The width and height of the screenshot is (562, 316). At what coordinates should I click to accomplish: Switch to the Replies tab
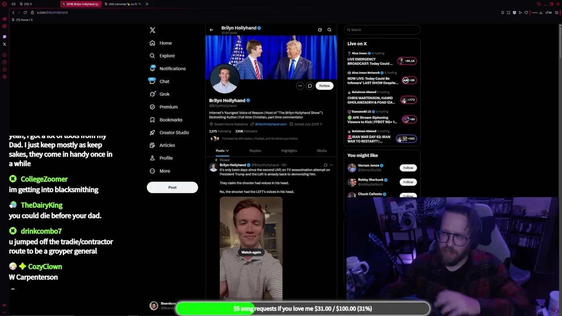point(255,151)
